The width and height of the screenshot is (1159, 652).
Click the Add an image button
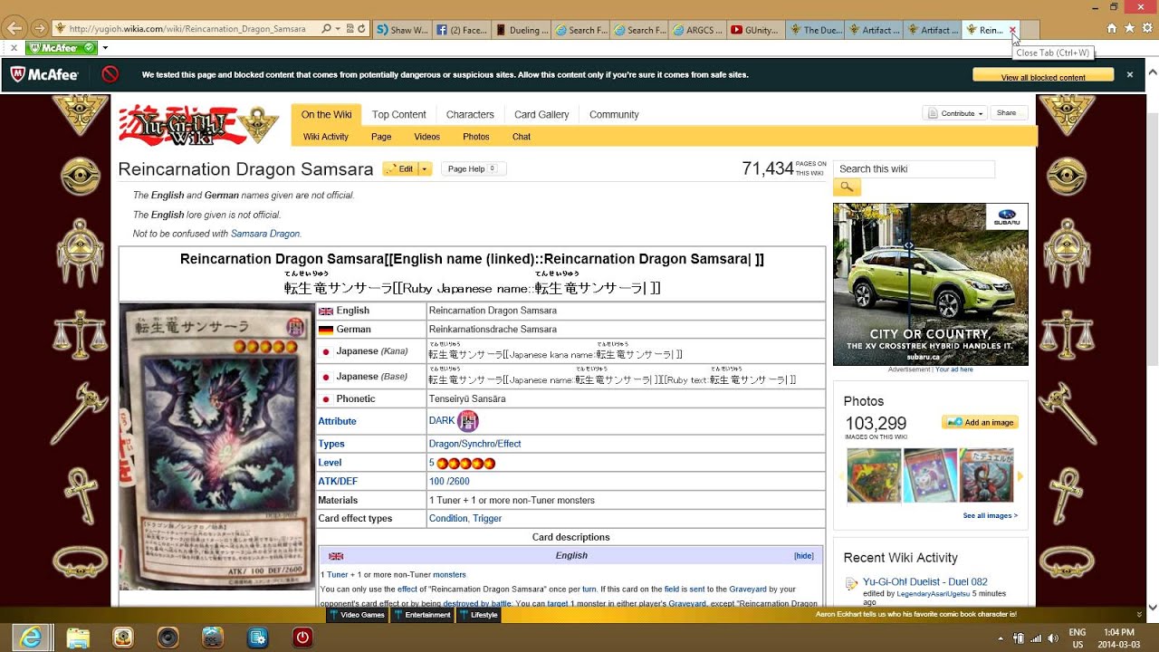coord(980,422)
